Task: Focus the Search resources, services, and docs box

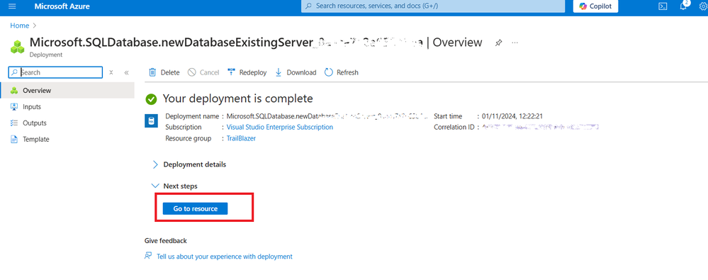Action: tap(432, 6)
